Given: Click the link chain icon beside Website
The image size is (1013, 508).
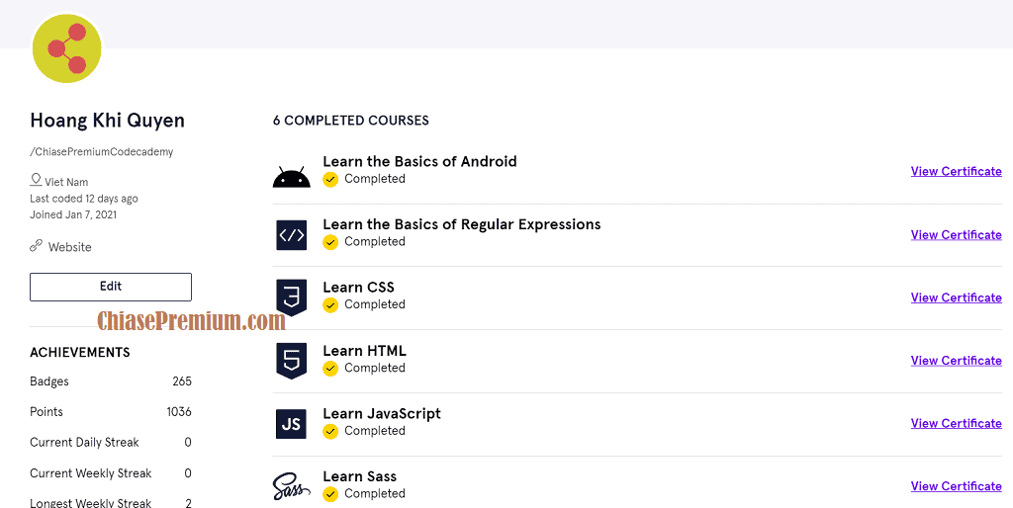Looking at the screenshot, I should (x=37, y=246).
